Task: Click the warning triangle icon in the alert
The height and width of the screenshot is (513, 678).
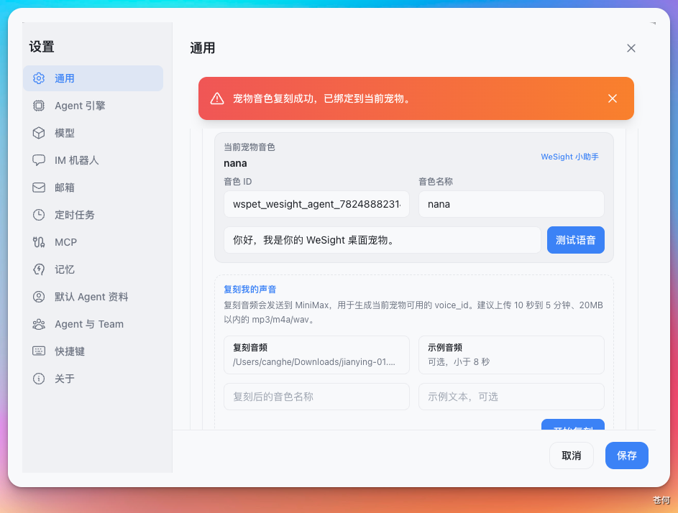Action: [x=217, y=98]
